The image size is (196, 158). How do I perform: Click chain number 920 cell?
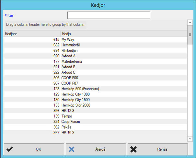pos(32,56)
